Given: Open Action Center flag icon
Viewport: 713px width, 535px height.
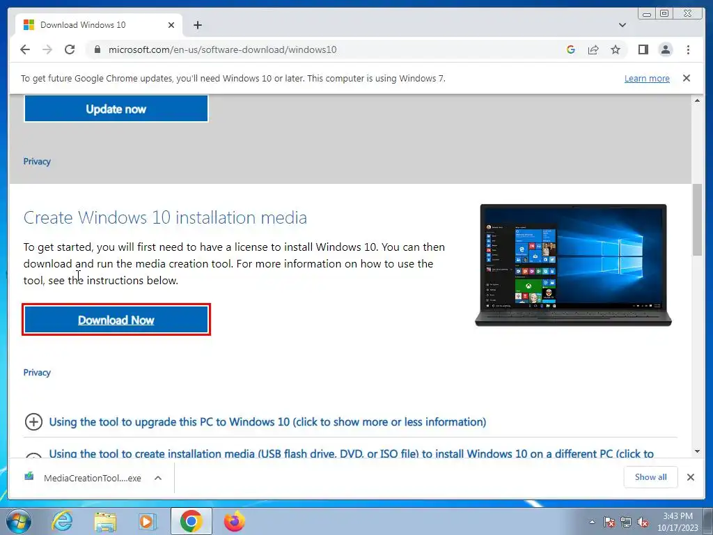Looking at the screenshot, I should coord(609,522).
